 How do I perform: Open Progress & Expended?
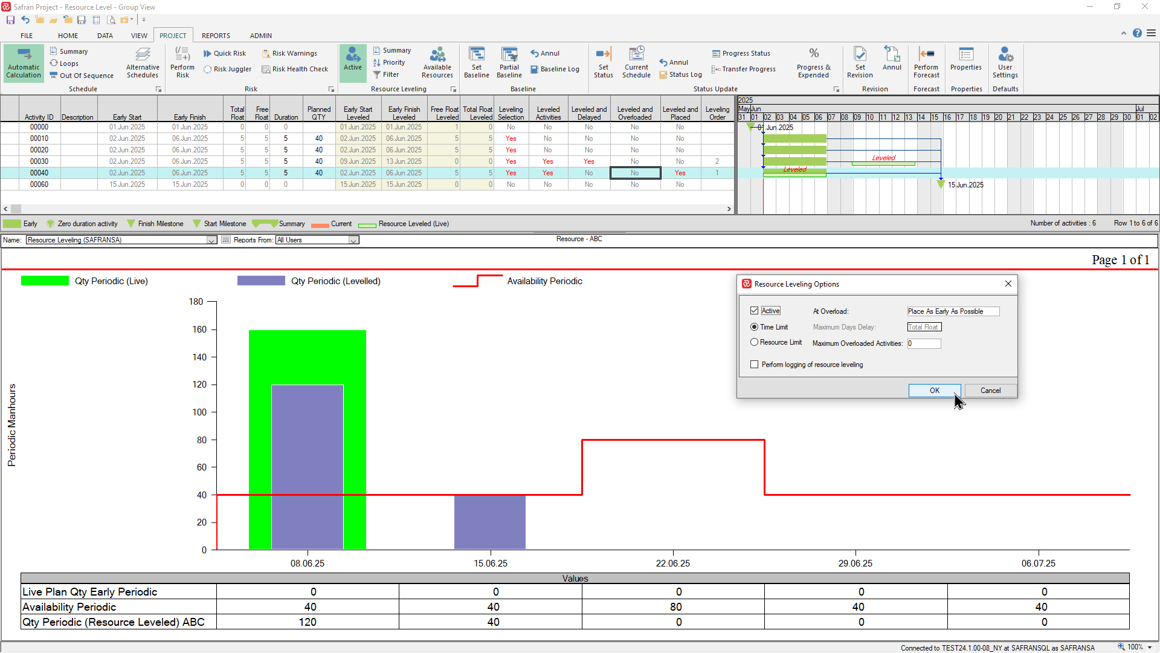814,63
